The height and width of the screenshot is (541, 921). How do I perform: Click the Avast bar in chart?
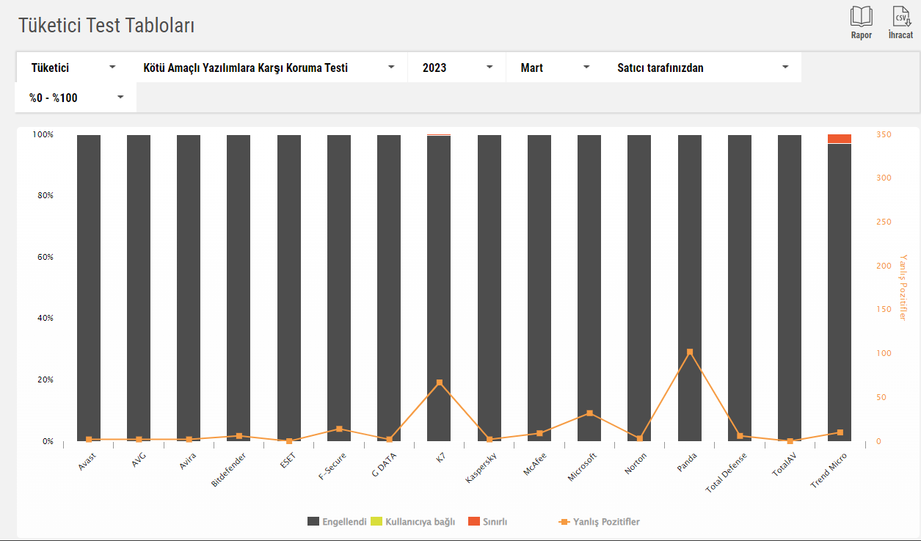(x=89, y=288)
